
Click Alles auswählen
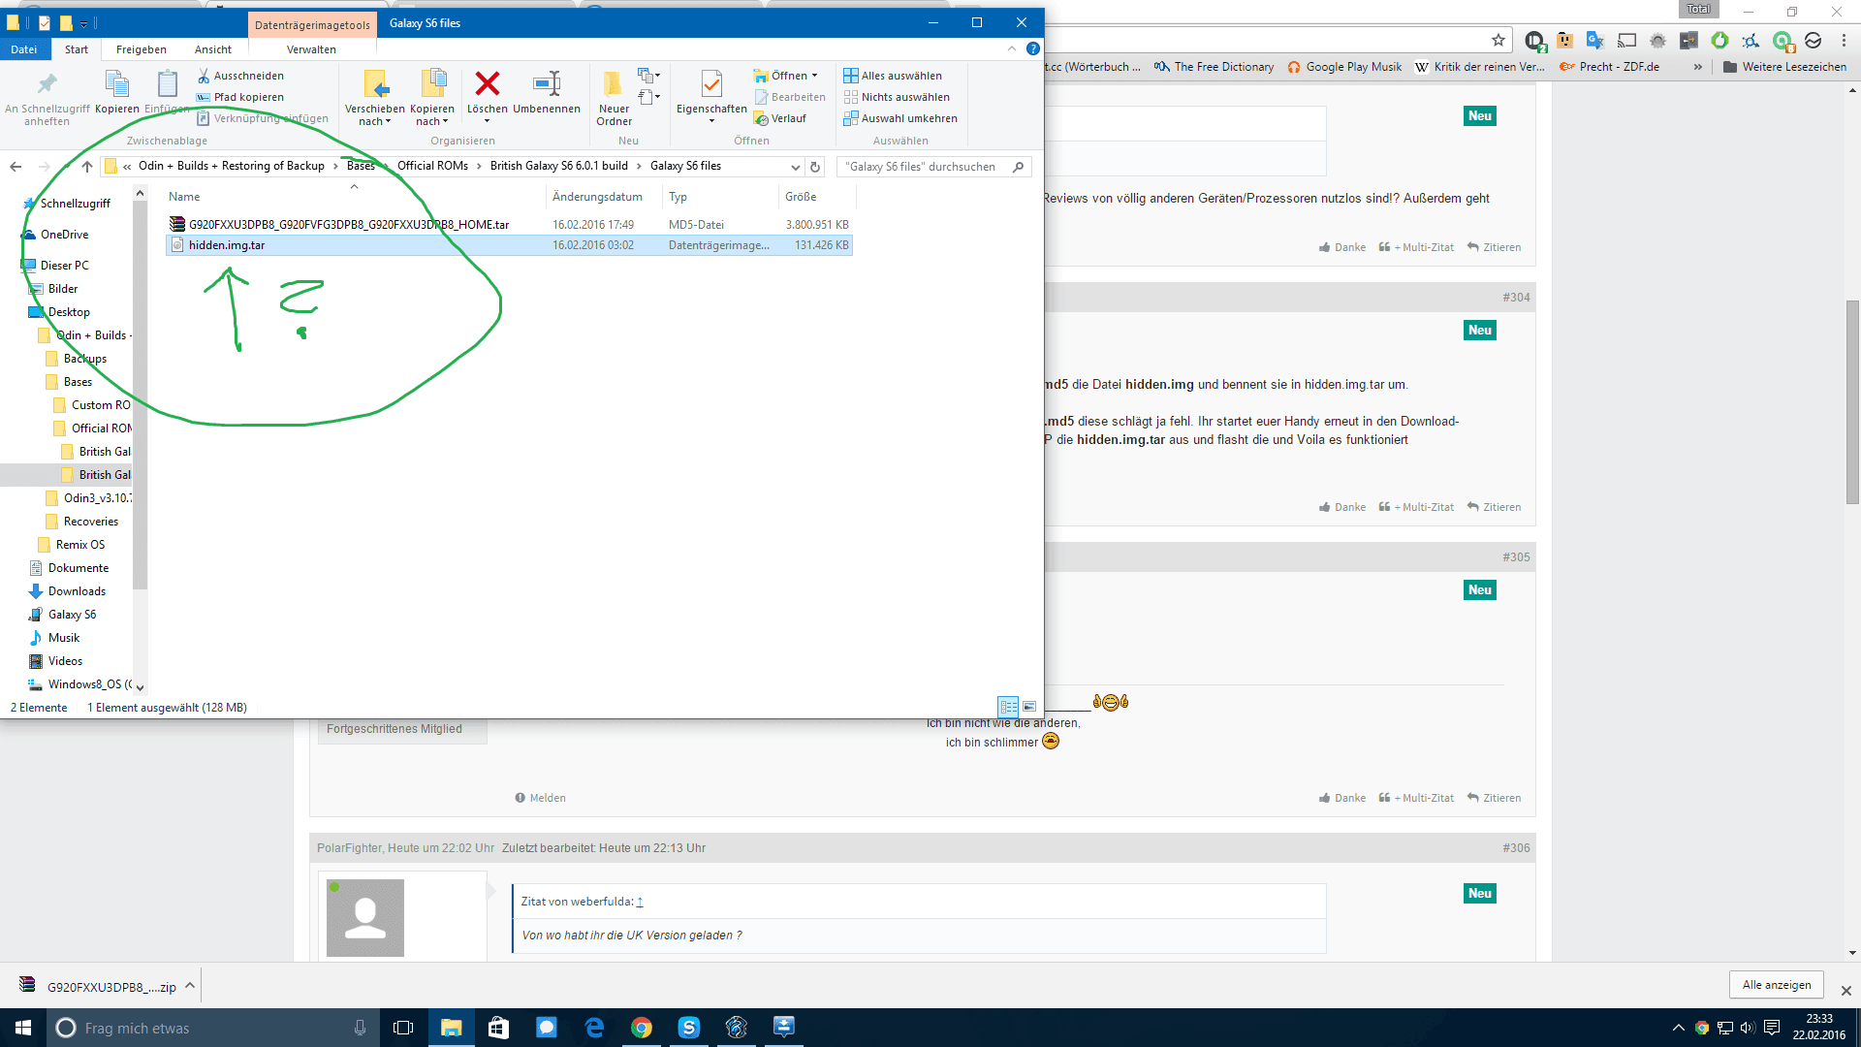click(x=893, y=76)
